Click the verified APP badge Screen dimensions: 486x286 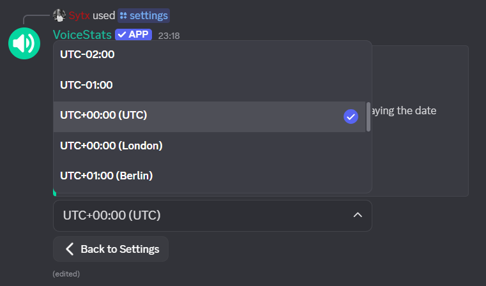tap(133, 34)
